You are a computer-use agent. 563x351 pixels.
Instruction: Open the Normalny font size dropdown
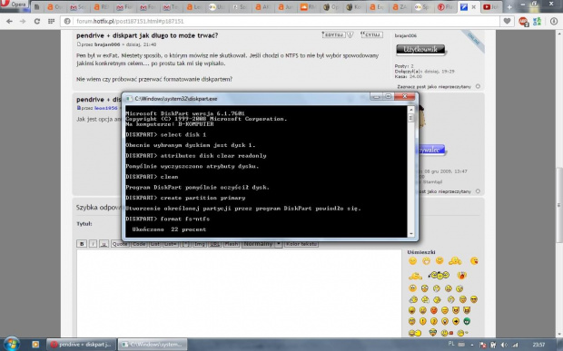click(x=262, y=244)
